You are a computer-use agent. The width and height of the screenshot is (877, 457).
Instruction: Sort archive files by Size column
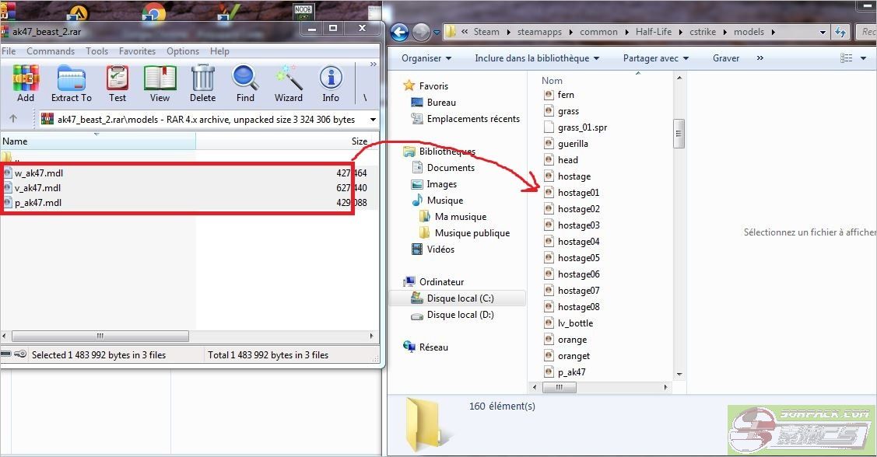click(x=359, y=141)
